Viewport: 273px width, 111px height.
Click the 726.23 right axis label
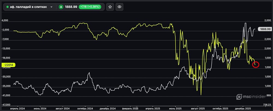coord(268,105)
